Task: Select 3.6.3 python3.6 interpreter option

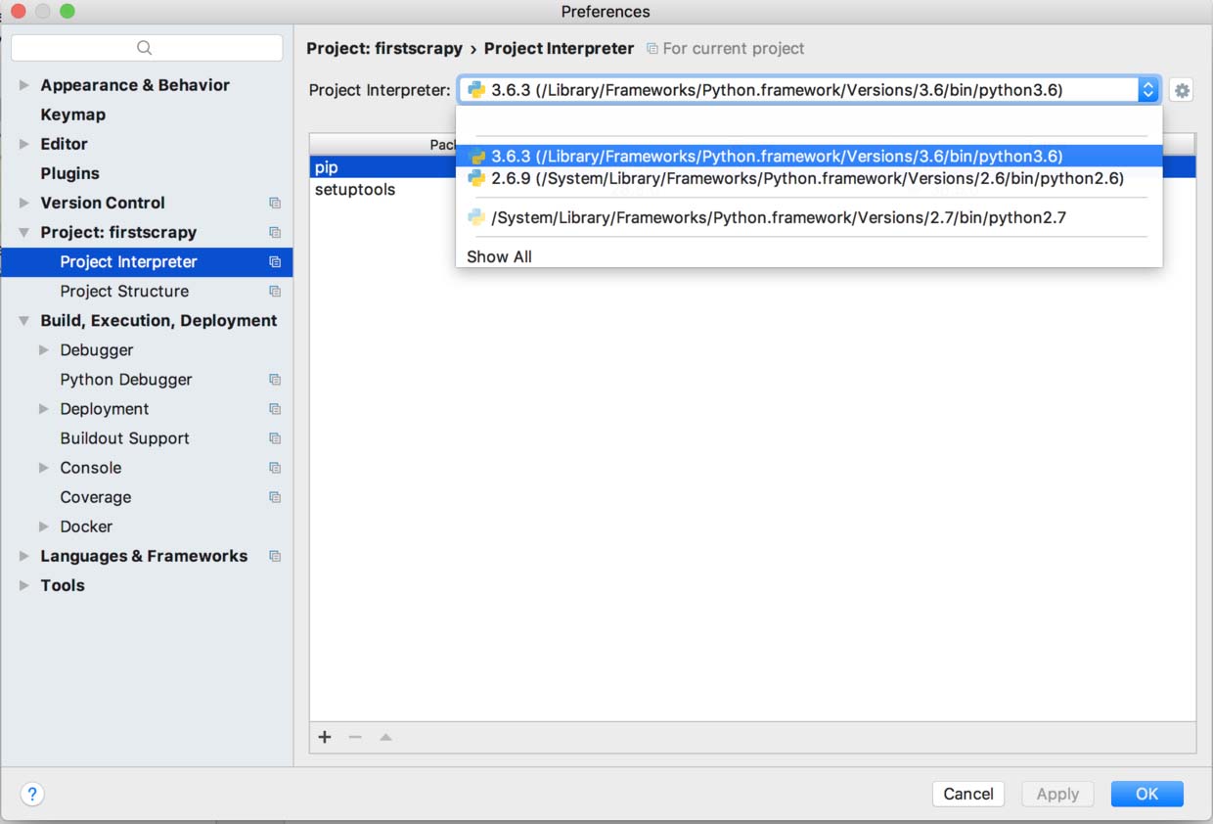Action: pos(809,157)
